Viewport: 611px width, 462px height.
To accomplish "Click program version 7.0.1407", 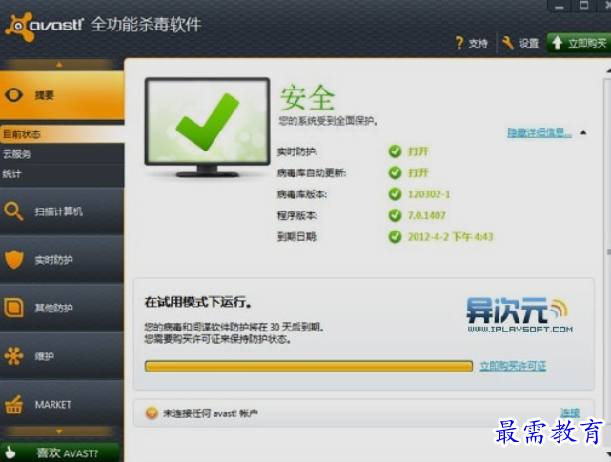I will click(426, 215).
